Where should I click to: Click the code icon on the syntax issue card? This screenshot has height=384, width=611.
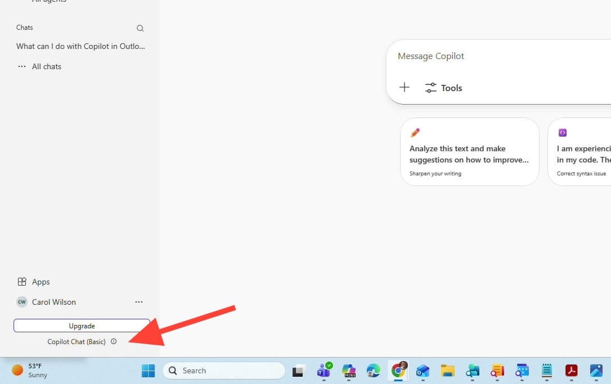[x=563, y=133]
